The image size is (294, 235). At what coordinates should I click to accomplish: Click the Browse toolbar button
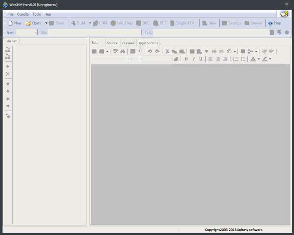pos(253,23)
